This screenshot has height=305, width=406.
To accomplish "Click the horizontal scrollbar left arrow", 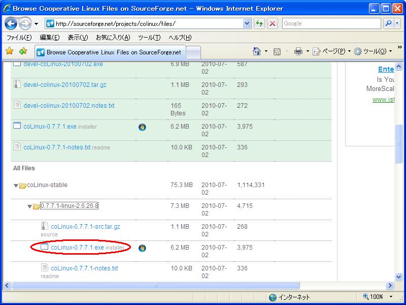I will 7,286.
